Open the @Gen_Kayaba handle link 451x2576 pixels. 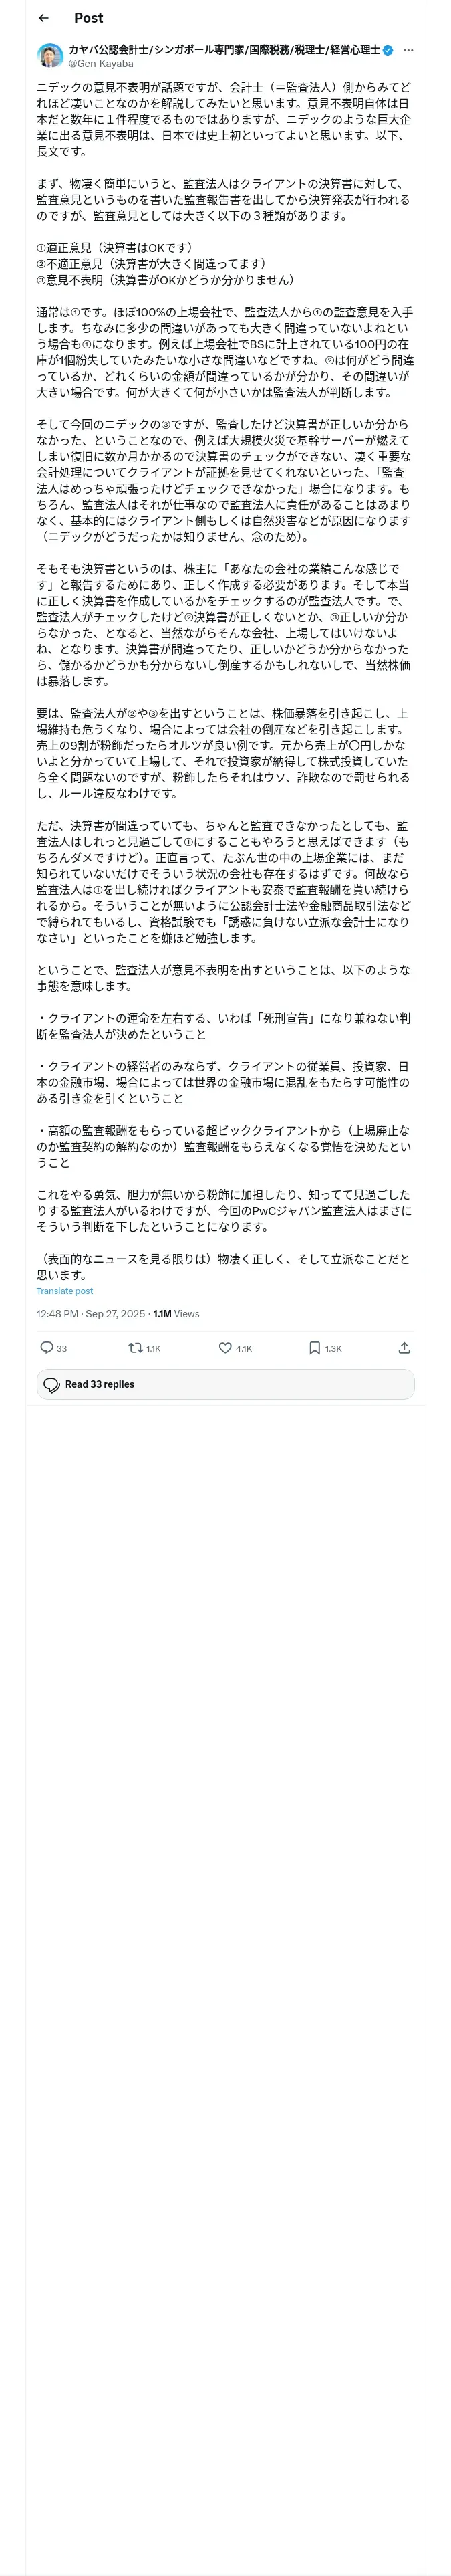tap(101, 63)
